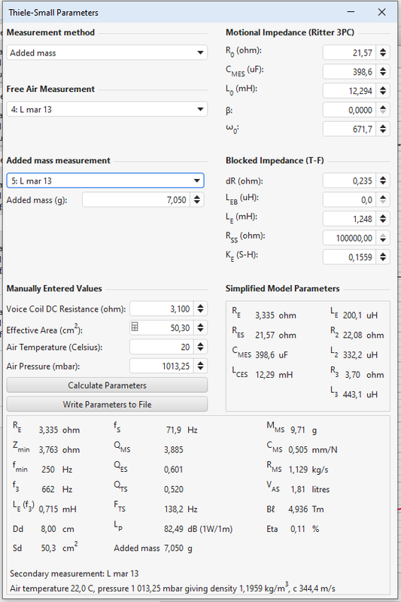Viewport: 401px width, 602px height.
Task: Open the Added mass measurement dropdown
Action: tap(105, 181)
